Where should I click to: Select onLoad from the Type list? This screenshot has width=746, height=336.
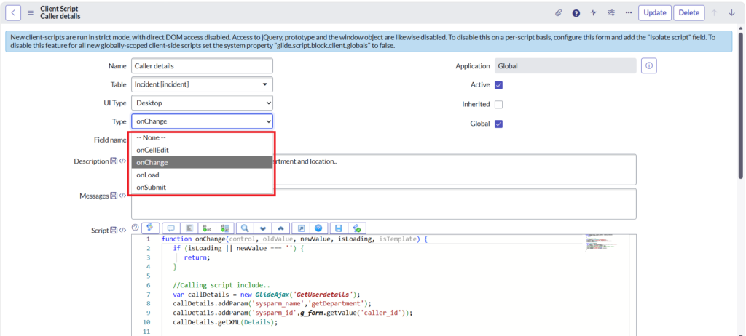(x=148, y=175)
